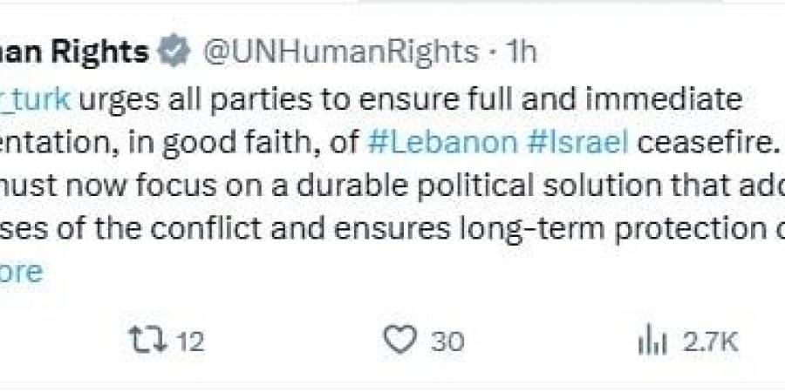Image resolution: width=785 pixels, height=392 pixels.
Task: Like the tweet with the heart icon
Action: tap(399, 341)
